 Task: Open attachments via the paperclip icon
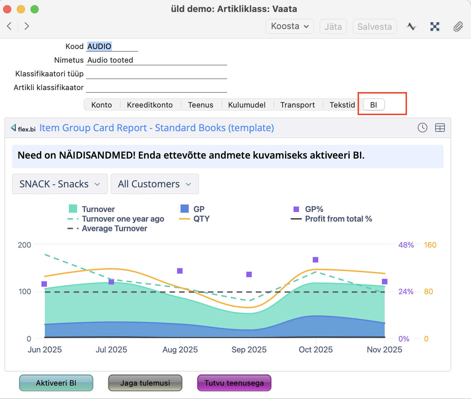pos(458,26)
